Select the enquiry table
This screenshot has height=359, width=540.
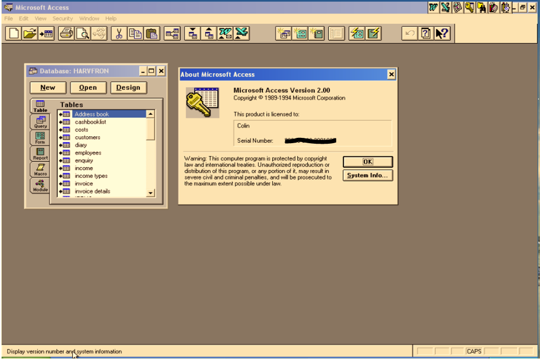(x=102, y=160)
